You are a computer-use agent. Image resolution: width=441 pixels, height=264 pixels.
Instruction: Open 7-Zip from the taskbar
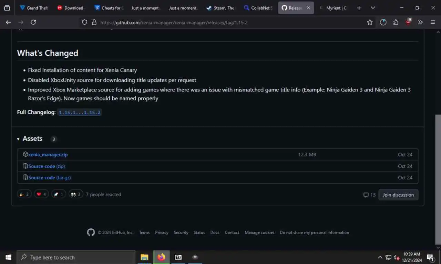178,257
